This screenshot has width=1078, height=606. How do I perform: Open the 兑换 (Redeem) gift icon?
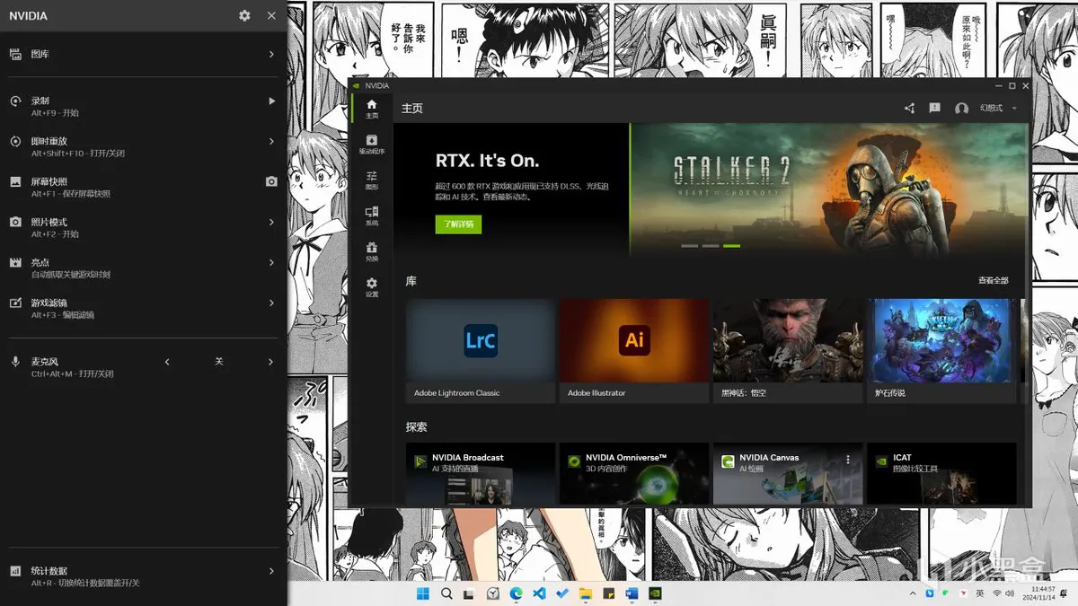click(371, 251)
